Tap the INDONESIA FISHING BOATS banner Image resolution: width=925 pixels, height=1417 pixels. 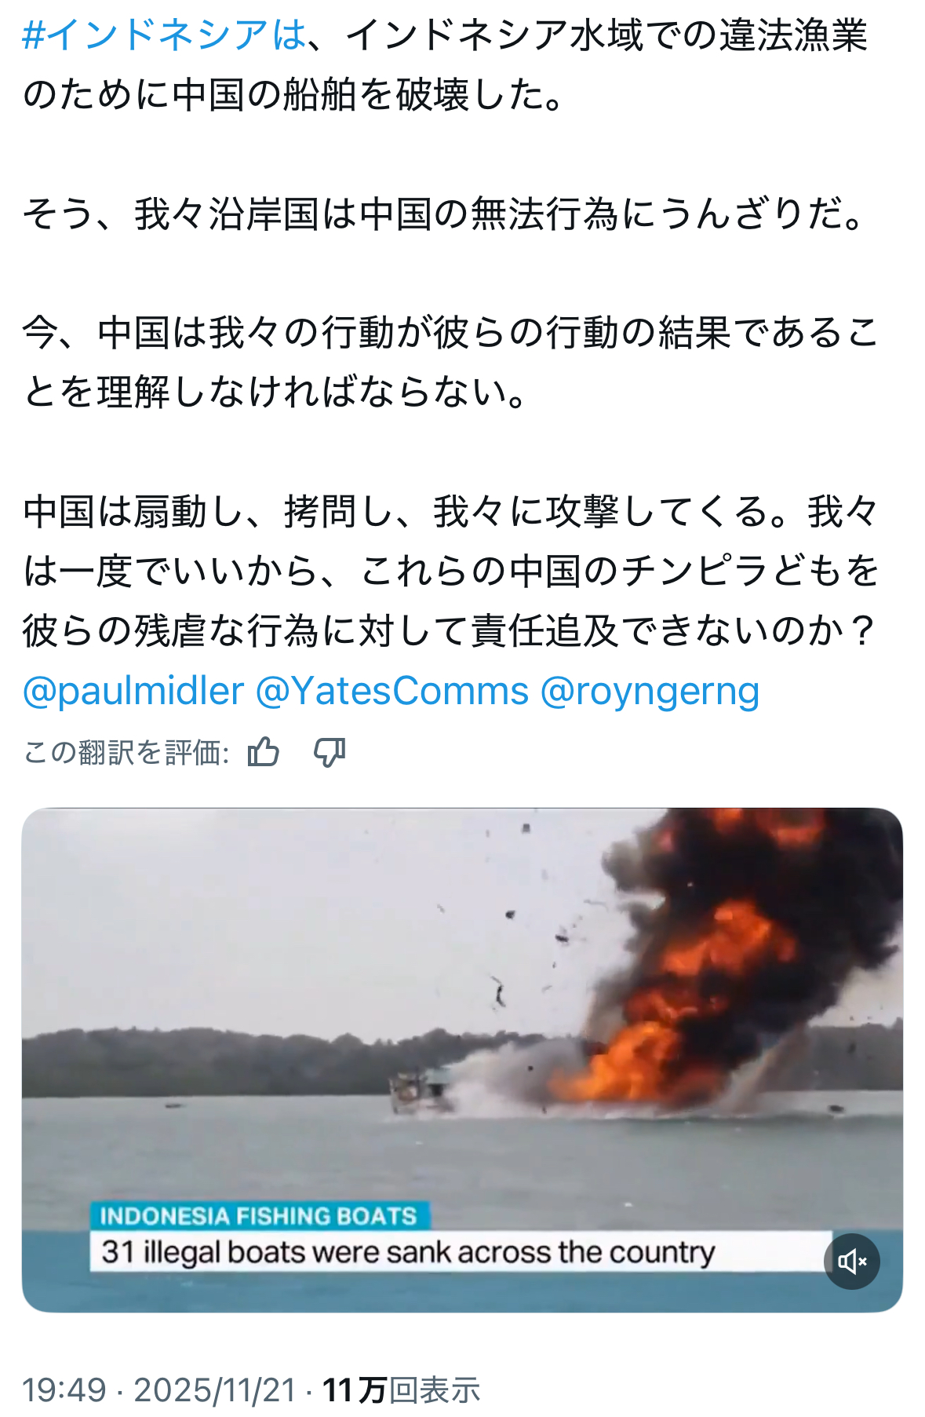point(260,1215)
